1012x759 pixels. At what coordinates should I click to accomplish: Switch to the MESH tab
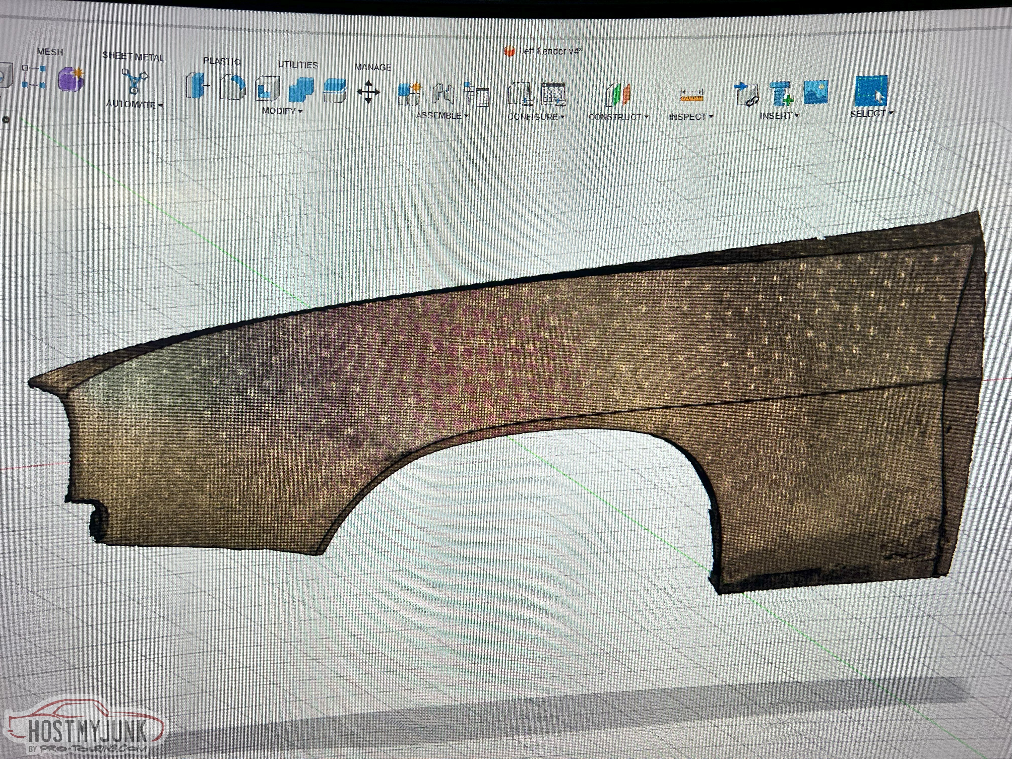tap(50, 52)
